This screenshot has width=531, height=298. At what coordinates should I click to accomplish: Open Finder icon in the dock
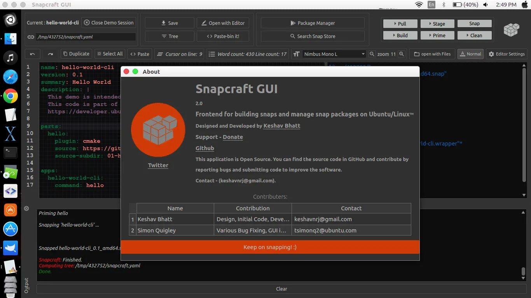pyautogui.click(x=10, y=38)
